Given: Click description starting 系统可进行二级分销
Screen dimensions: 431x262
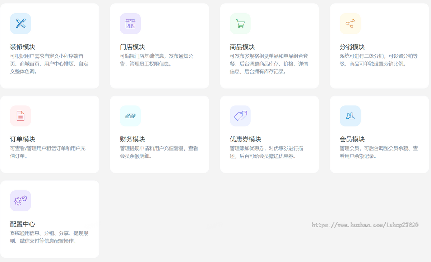Looking at the screenshot, I should [x=379, y=60].
